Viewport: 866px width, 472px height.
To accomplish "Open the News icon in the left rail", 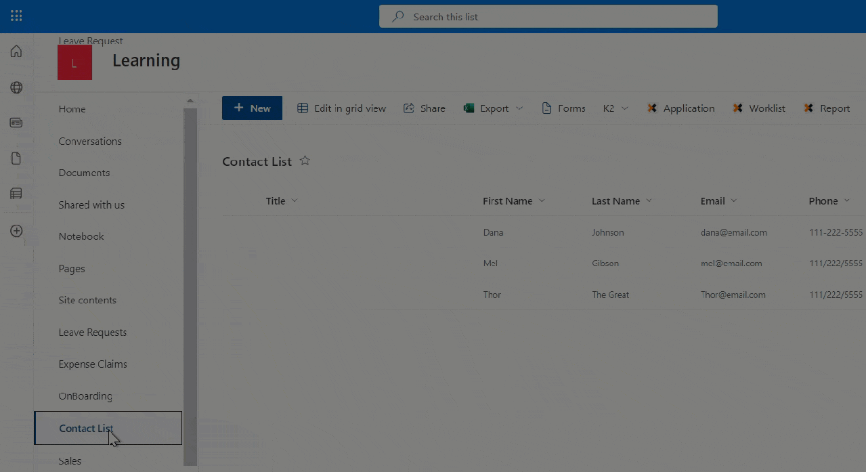I will click(16, 123).
